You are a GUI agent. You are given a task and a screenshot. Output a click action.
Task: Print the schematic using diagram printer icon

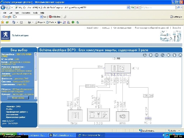point(145,55)
